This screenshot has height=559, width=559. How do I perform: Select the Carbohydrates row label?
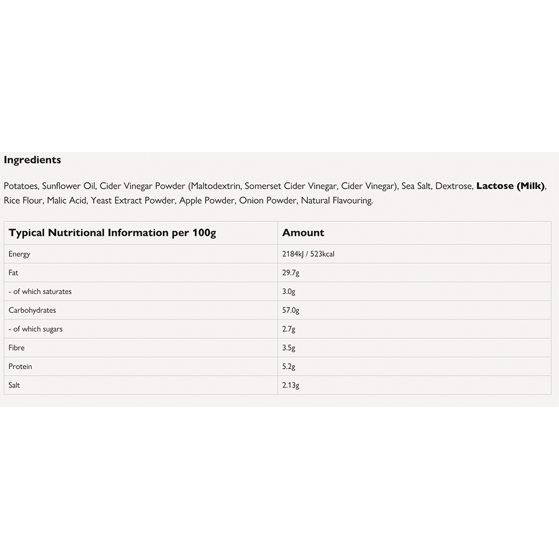[x=32, y=310]
